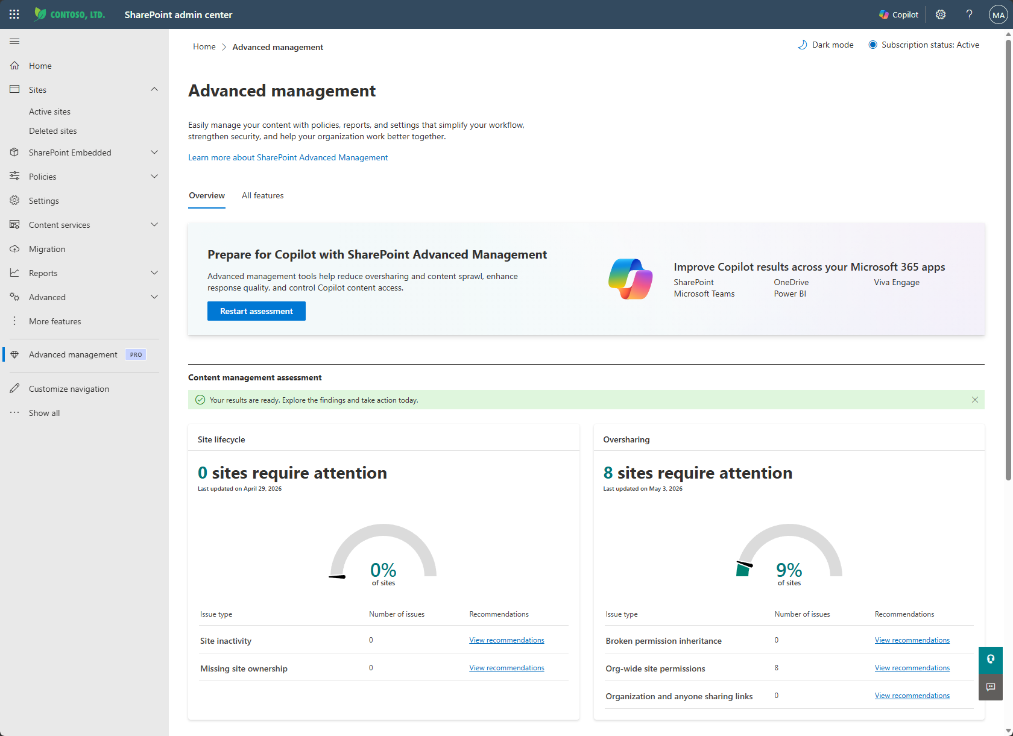Click the Migration cloud icon
Viewport: 1013px width, 736px height.
pyautogui.click(x=14, y=248)
